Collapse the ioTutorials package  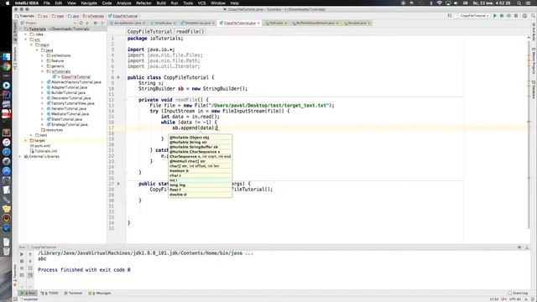click(42, 71)
